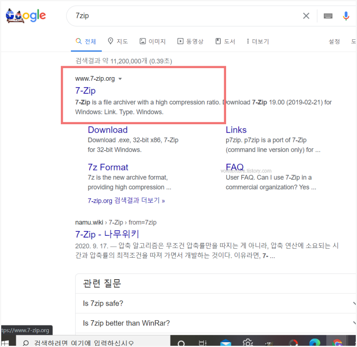
Task: Click snippet '7z is the new archive format,'
Action: 128,177
